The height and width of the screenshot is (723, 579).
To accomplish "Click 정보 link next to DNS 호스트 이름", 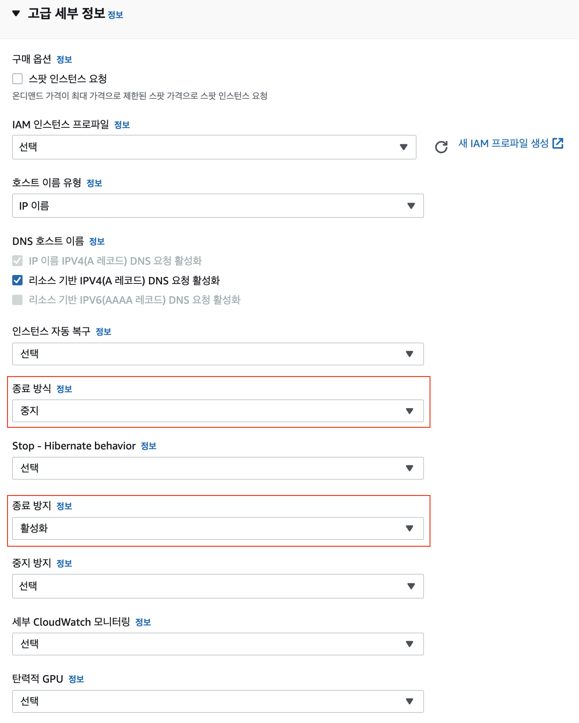I will (97, 242).
